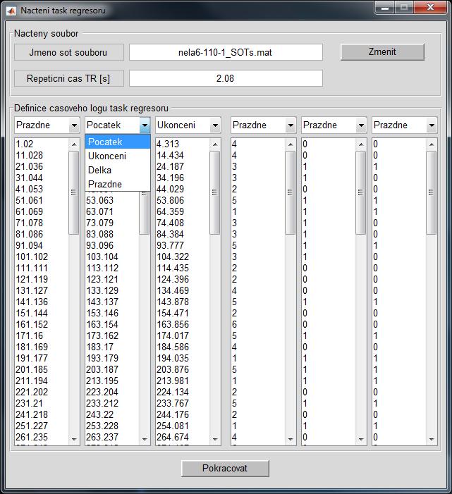Open the Prazdne dropdown above the 0, 0, 1, 1 column
452x494 pixels.
coord(334,125)
